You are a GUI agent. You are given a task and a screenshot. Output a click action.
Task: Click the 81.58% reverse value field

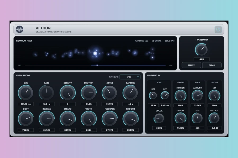coord(47,130)
